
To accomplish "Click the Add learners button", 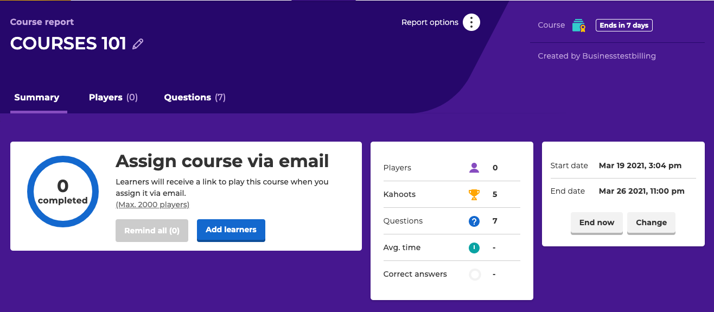I will pyautogui.click(x=231, y=230).
